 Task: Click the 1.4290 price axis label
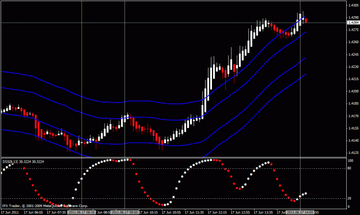(354, 17)
